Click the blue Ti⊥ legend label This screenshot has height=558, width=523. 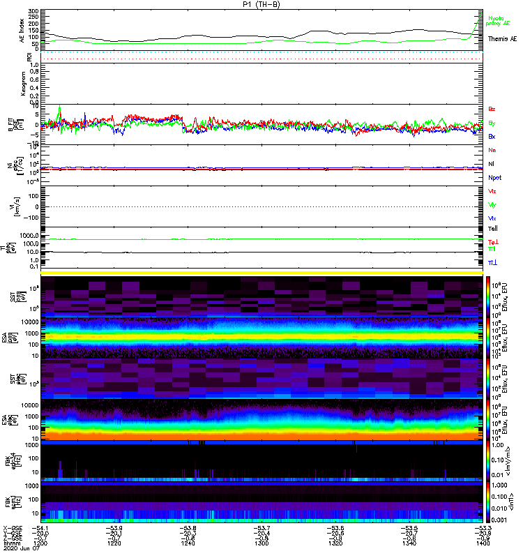click(x=492, y=263)
